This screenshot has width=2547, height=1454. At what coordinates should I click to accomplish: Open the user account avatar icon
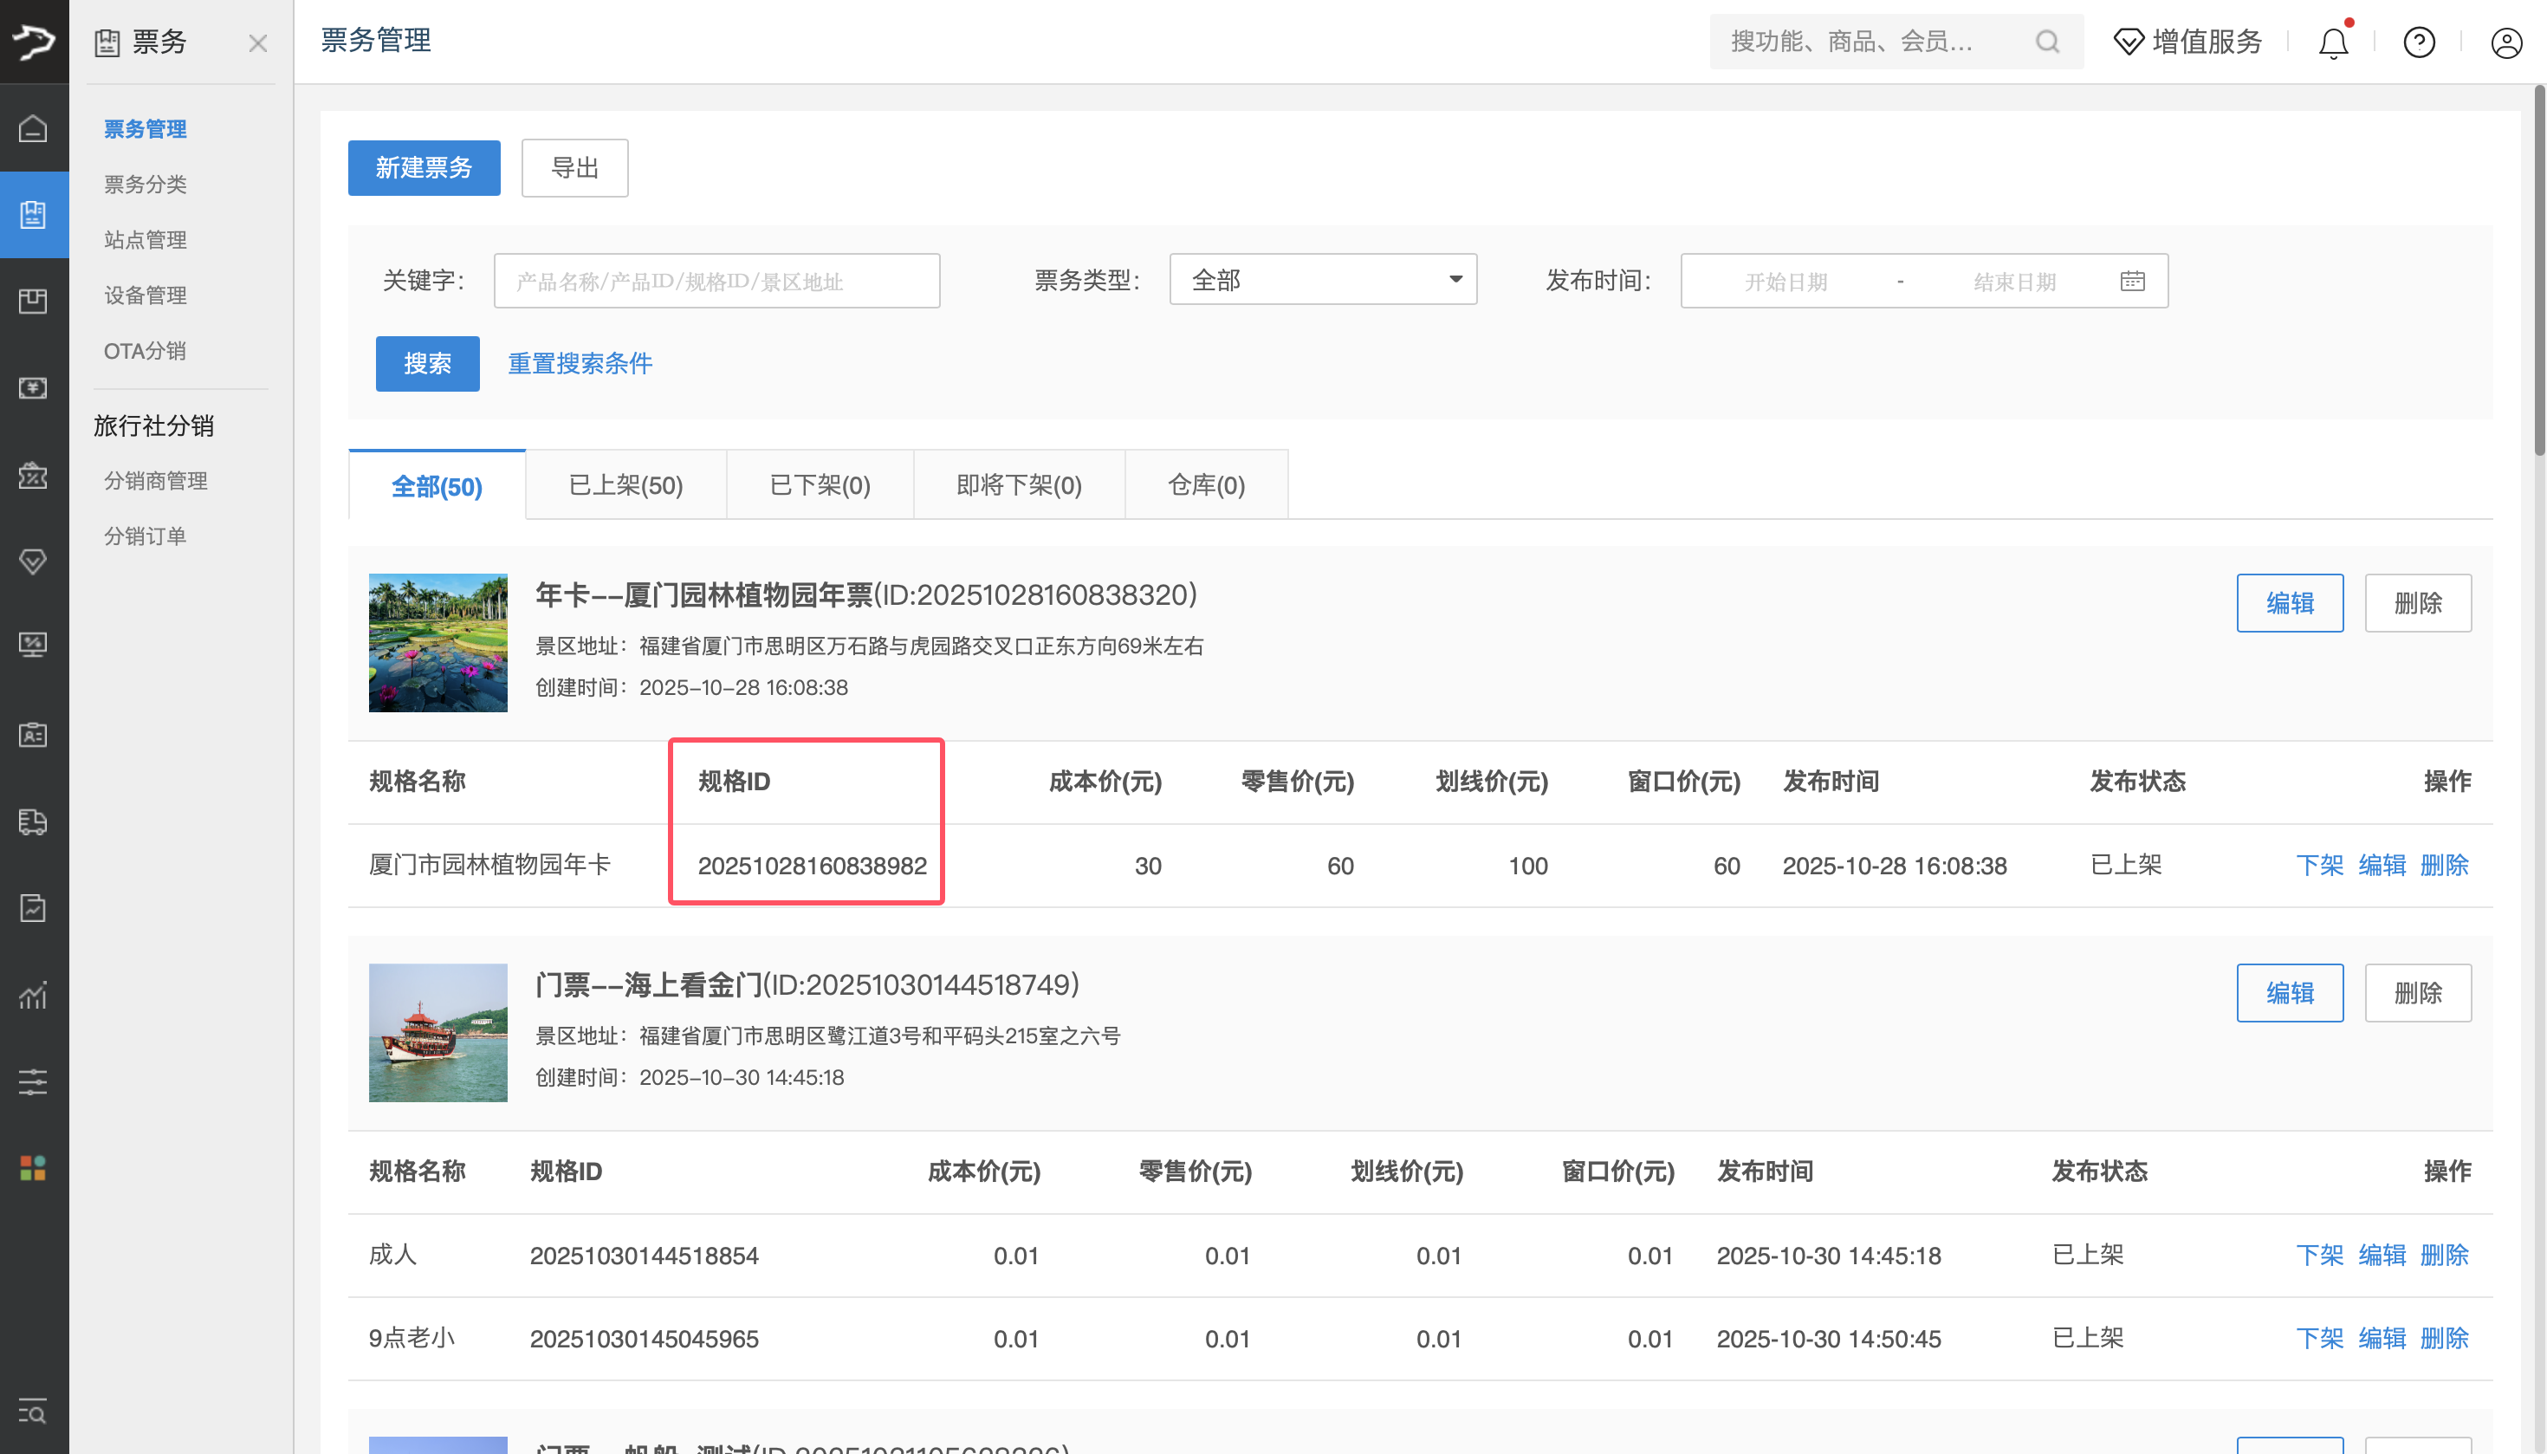coord(2506,43)
